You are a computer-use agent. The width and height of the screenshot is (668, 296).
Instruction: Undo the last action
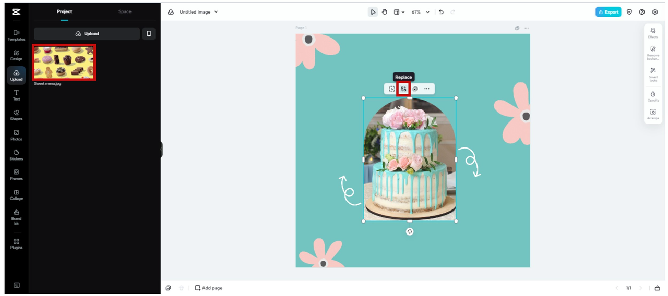(x=441, y=12)
